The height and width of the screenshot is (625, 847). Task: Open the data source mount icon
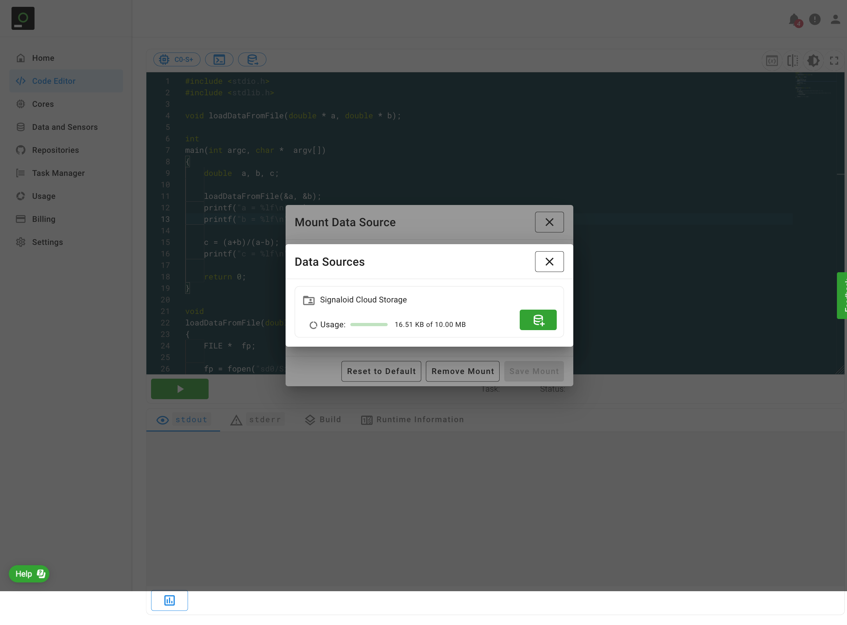pos(252,59)
